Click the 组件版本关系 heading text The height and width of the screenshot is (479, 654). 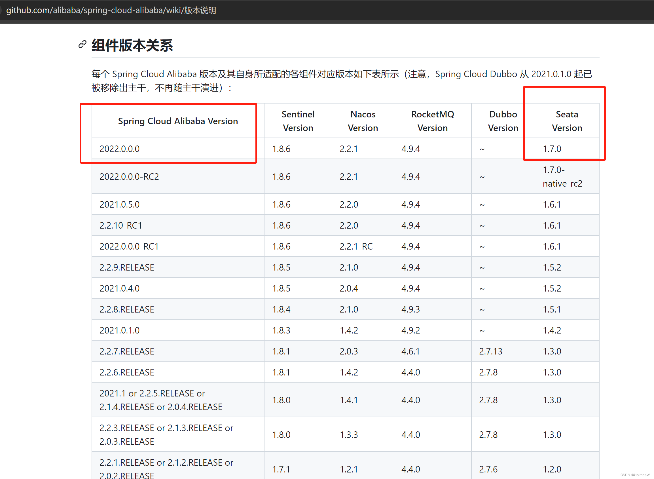[132, 45]
